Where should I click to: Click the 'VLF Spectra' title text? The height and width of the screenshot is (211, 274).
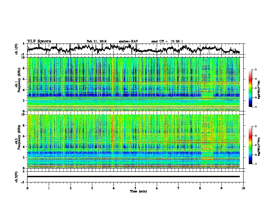coord(39,41)
